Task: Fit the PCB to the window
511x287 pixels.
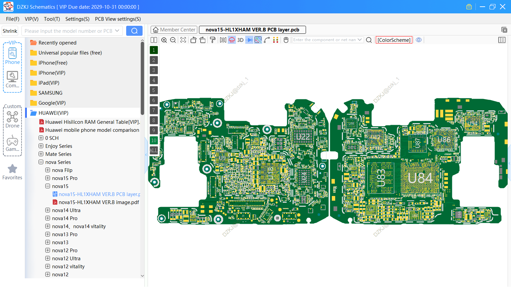Action: tap(183, 40)
